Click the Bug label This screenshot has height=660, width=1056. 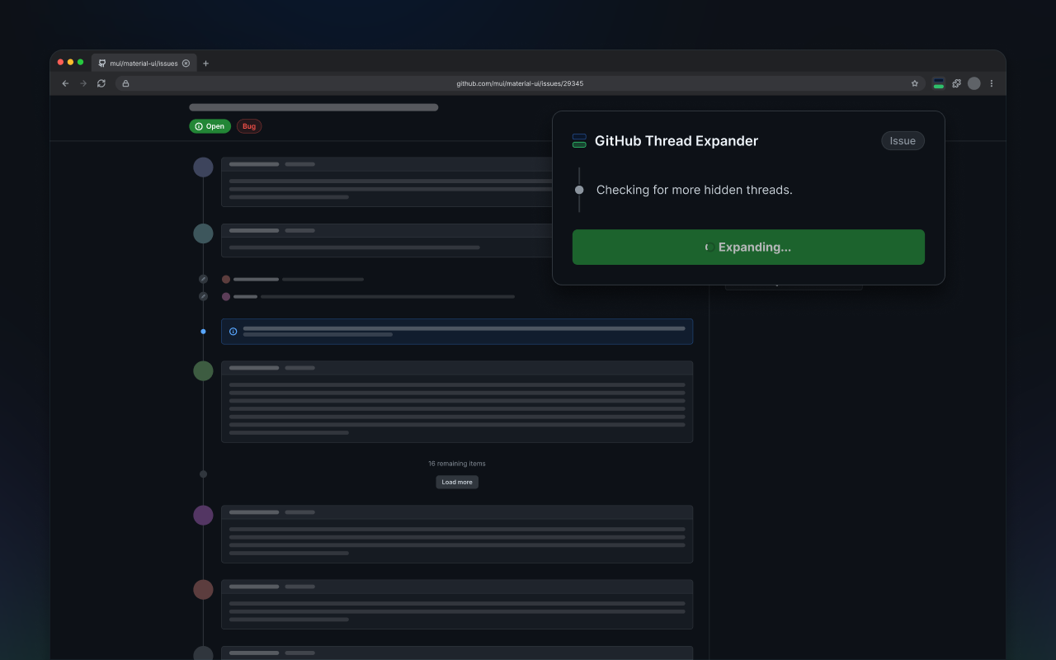249,126
